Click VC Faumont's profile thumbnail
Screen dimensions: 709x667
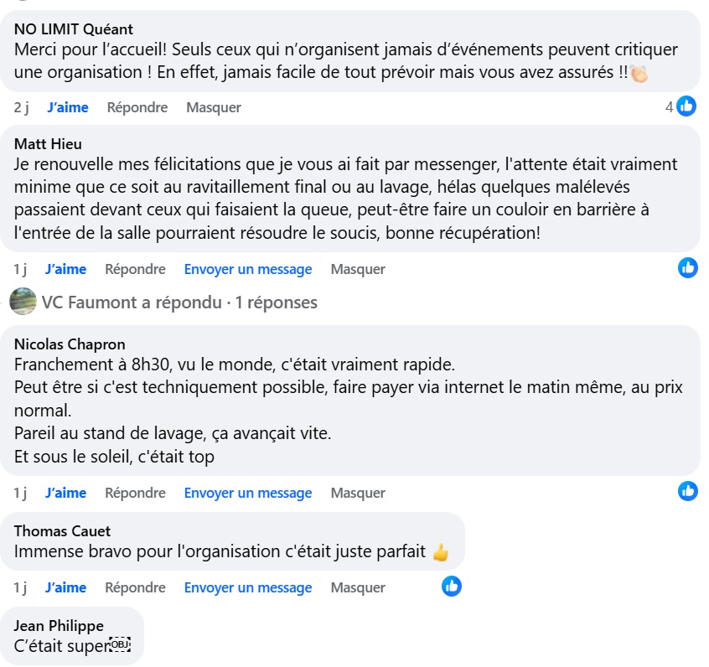point(23,302)
